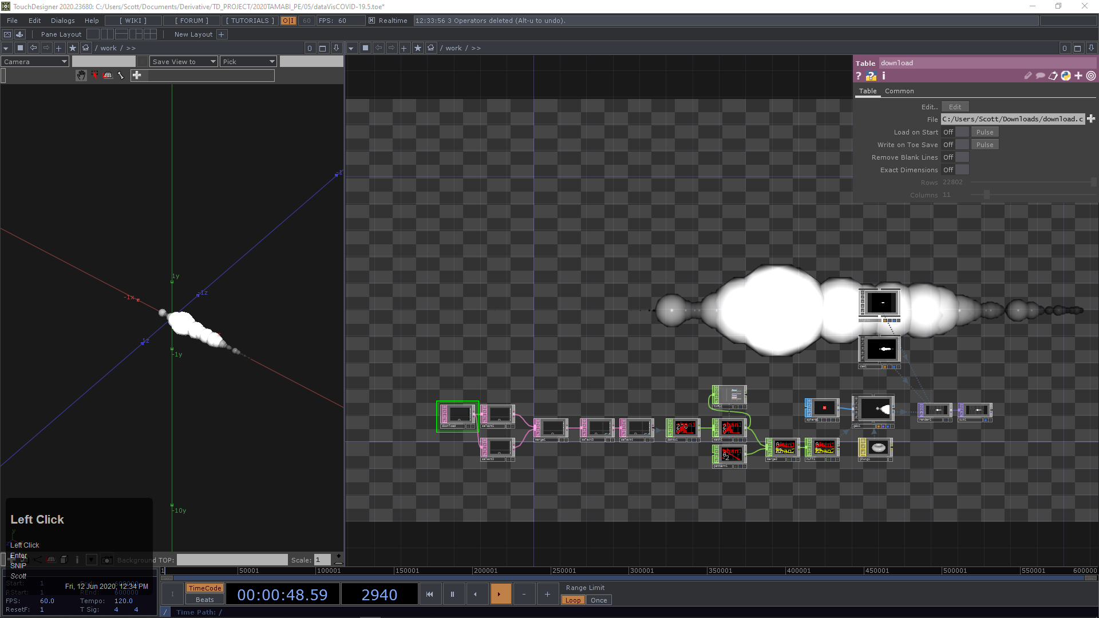
Task: Click the operator info 'i' icon
Action: [x=884, y=76]
